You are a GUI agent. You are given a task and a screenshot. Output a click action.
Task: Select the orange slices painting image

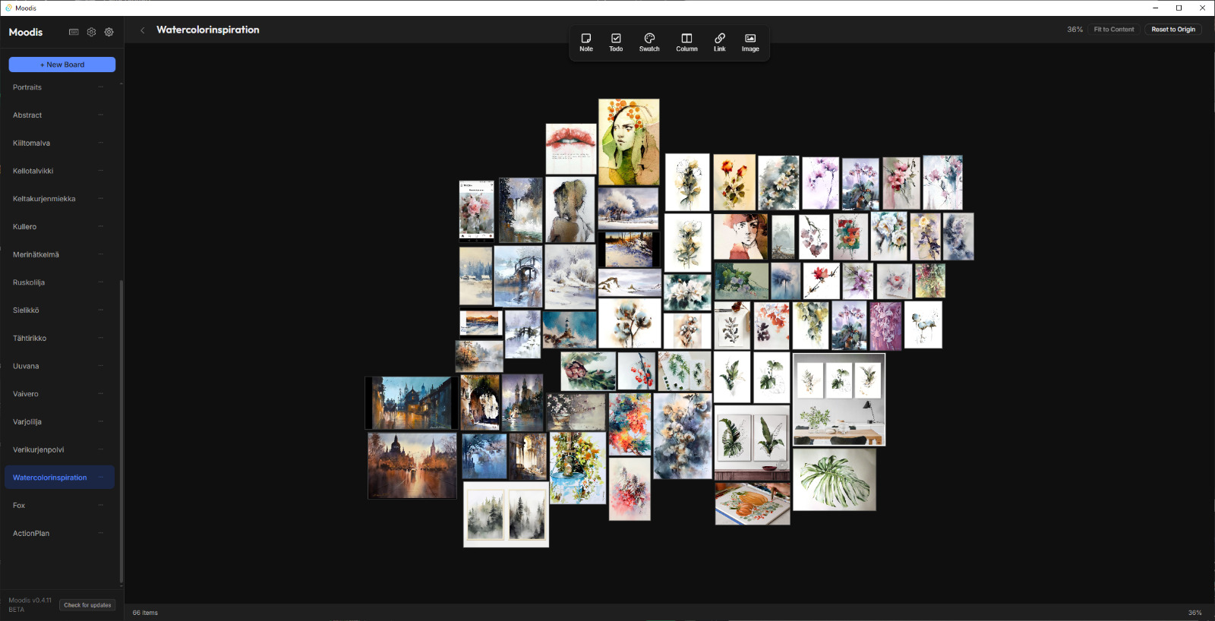[753, 503]
